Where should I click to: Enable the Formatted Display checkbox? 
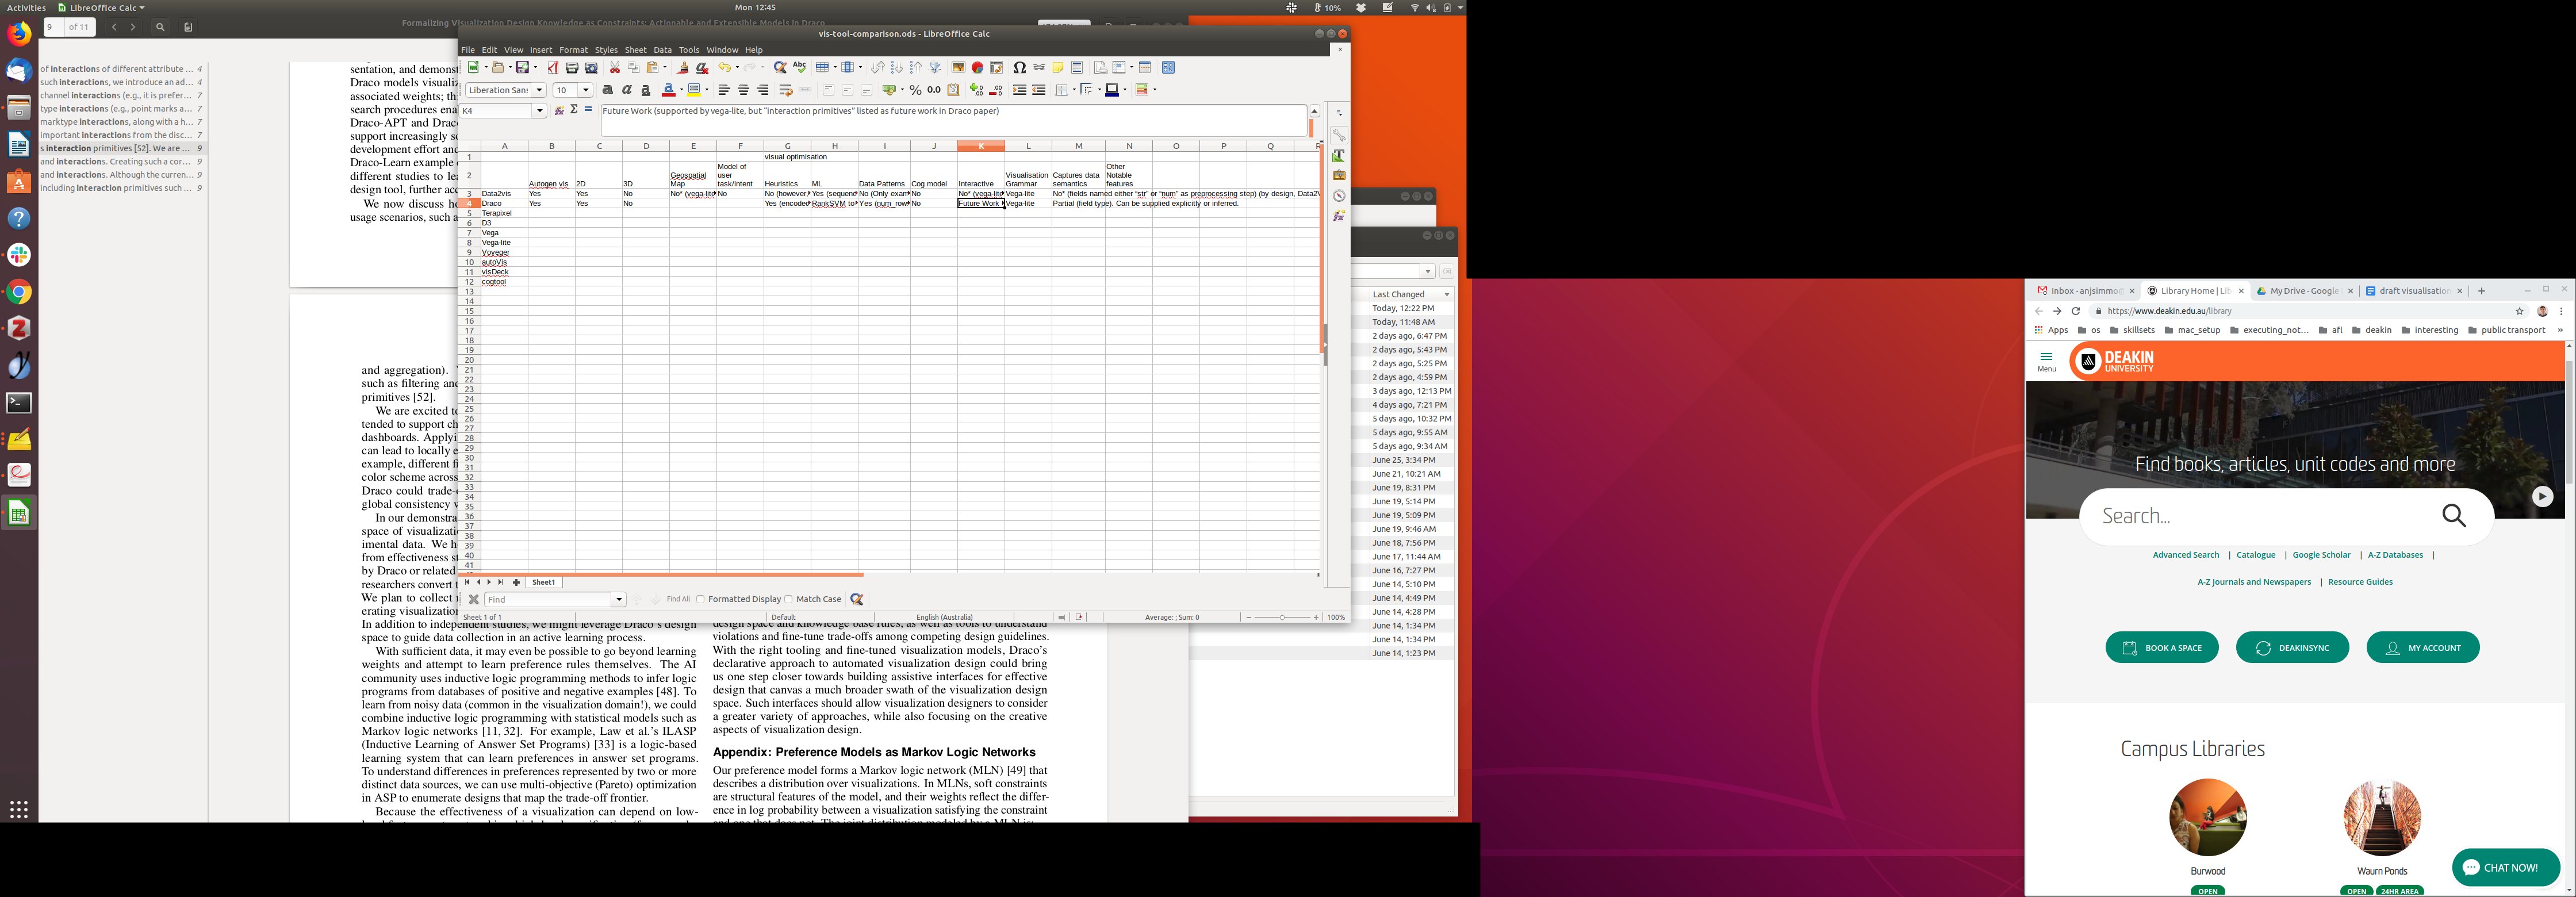[701, 599]
